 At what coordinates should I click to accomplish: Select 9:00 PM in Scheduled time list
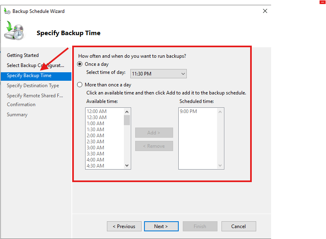point(188,111)
